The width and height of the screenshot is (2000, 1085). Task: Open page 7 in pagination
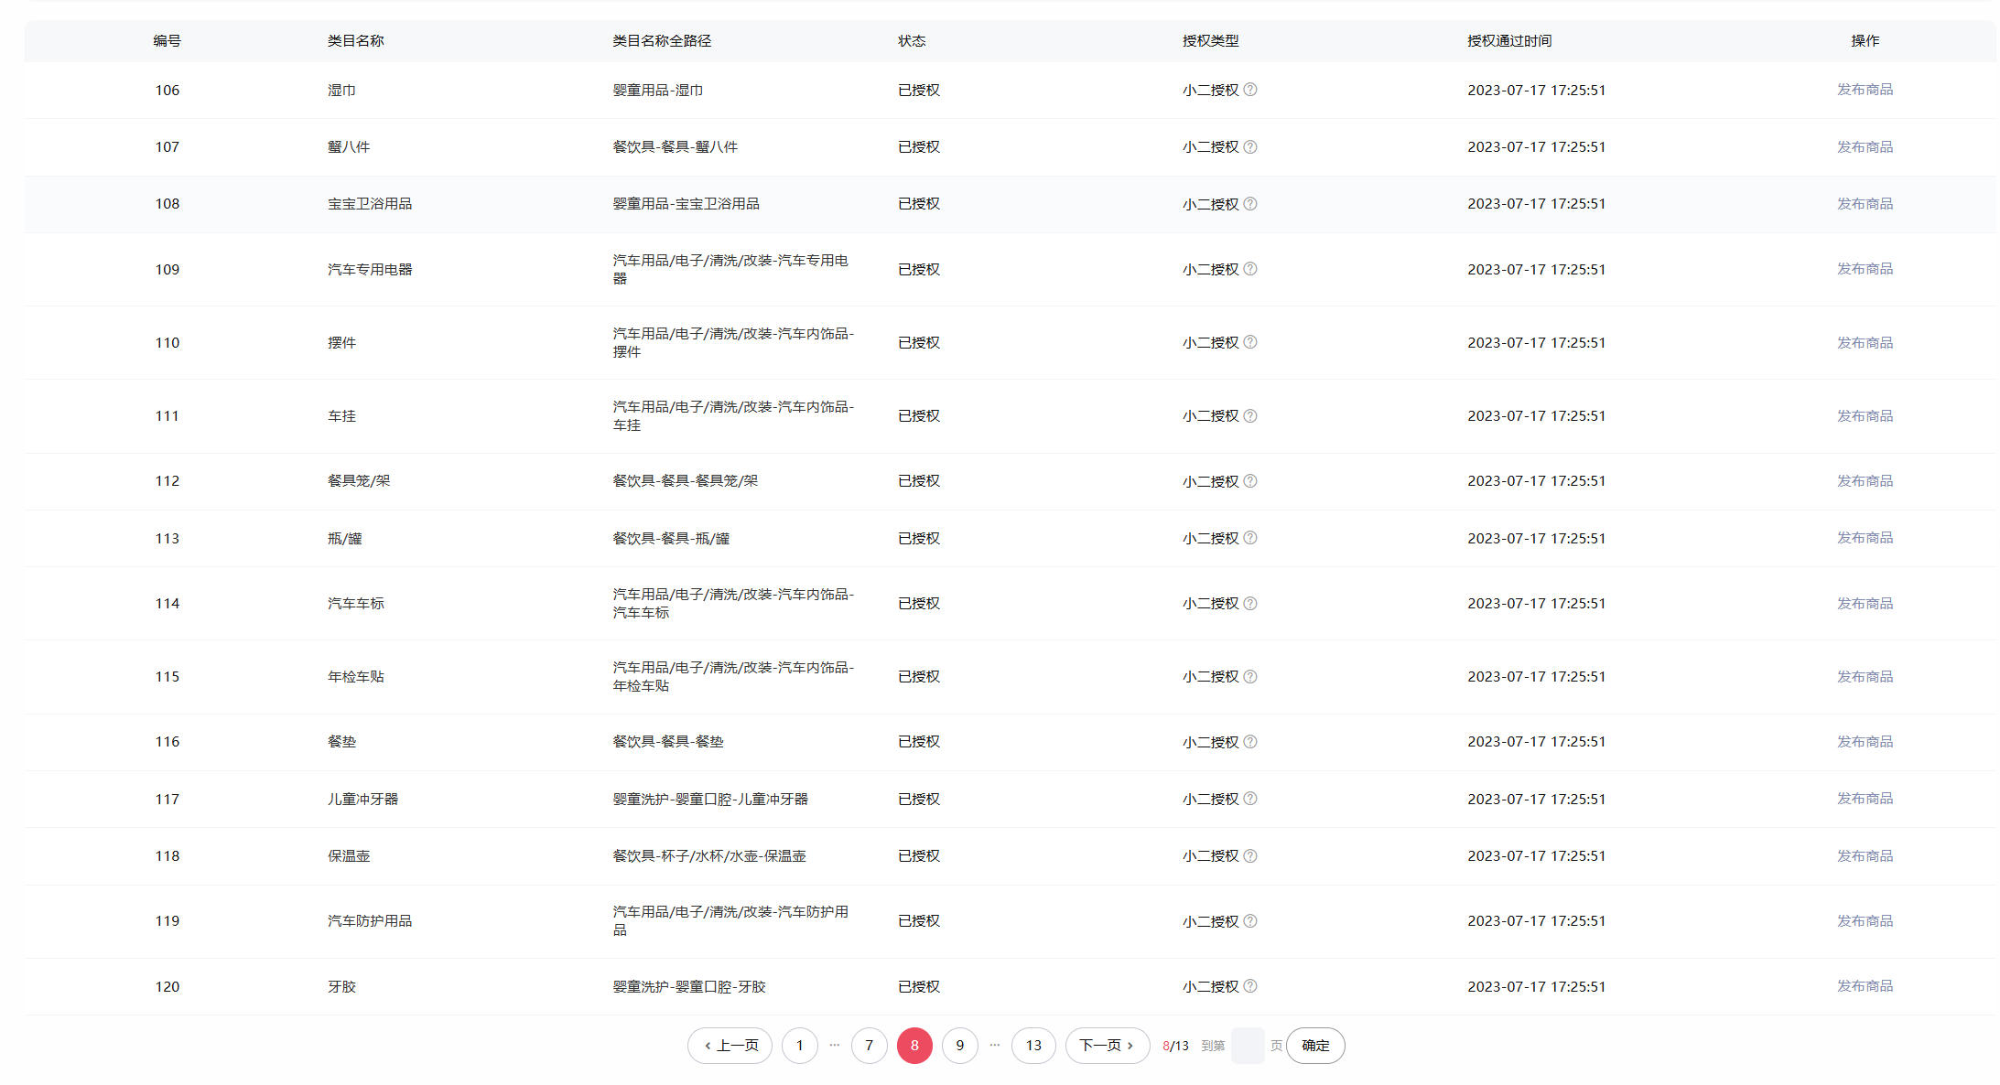(x=869, y=1046)
